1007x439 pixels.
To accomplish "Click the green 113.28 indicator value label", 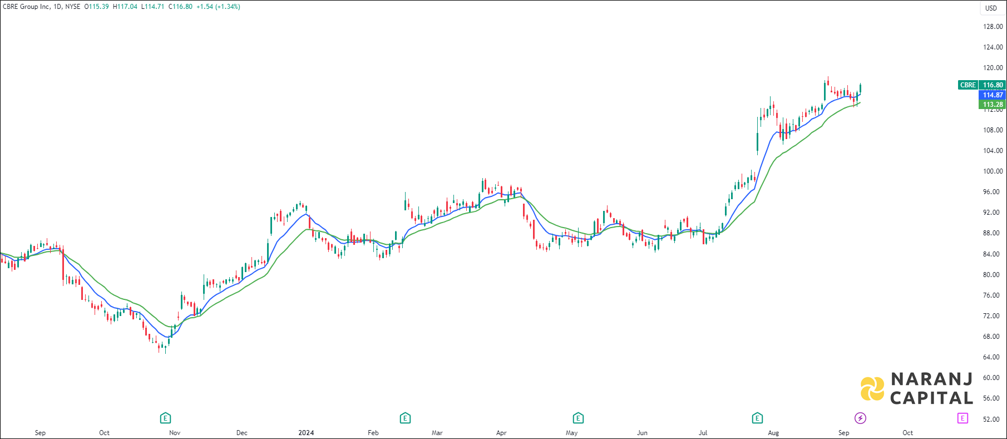I will [x=993, y=105].
